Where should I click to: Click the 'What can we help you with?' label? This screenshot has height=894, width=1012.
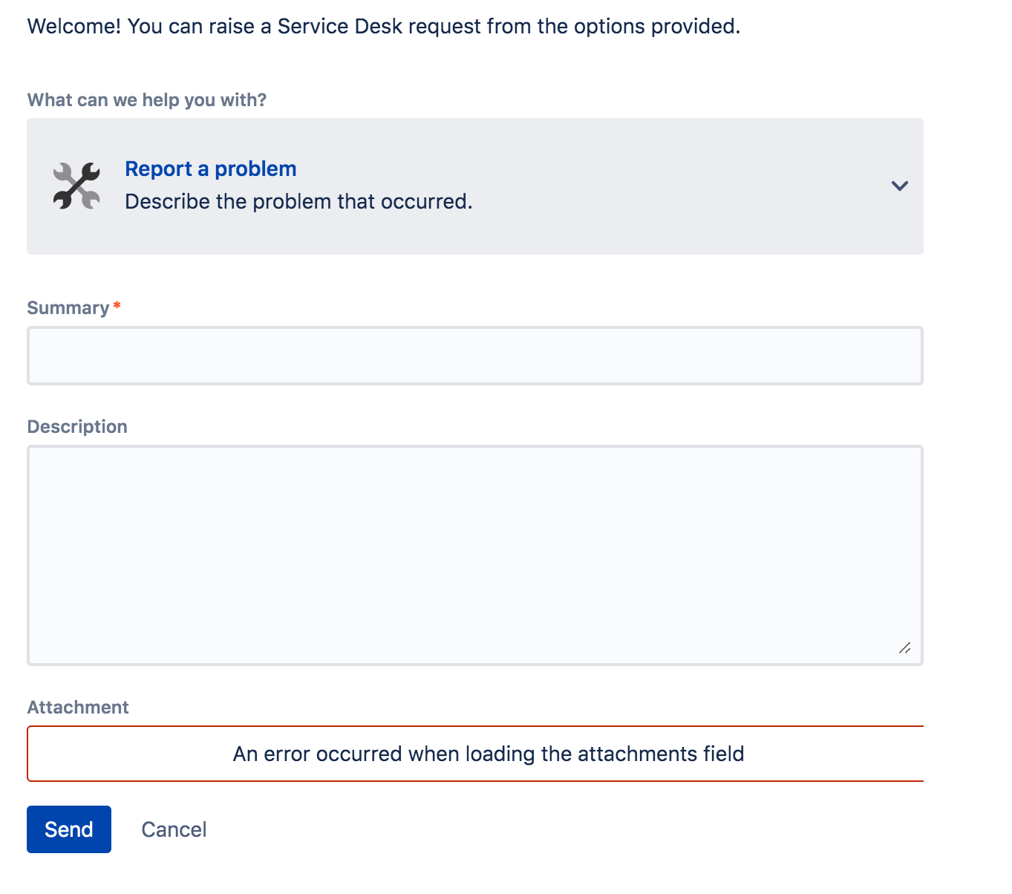[147, 100]
